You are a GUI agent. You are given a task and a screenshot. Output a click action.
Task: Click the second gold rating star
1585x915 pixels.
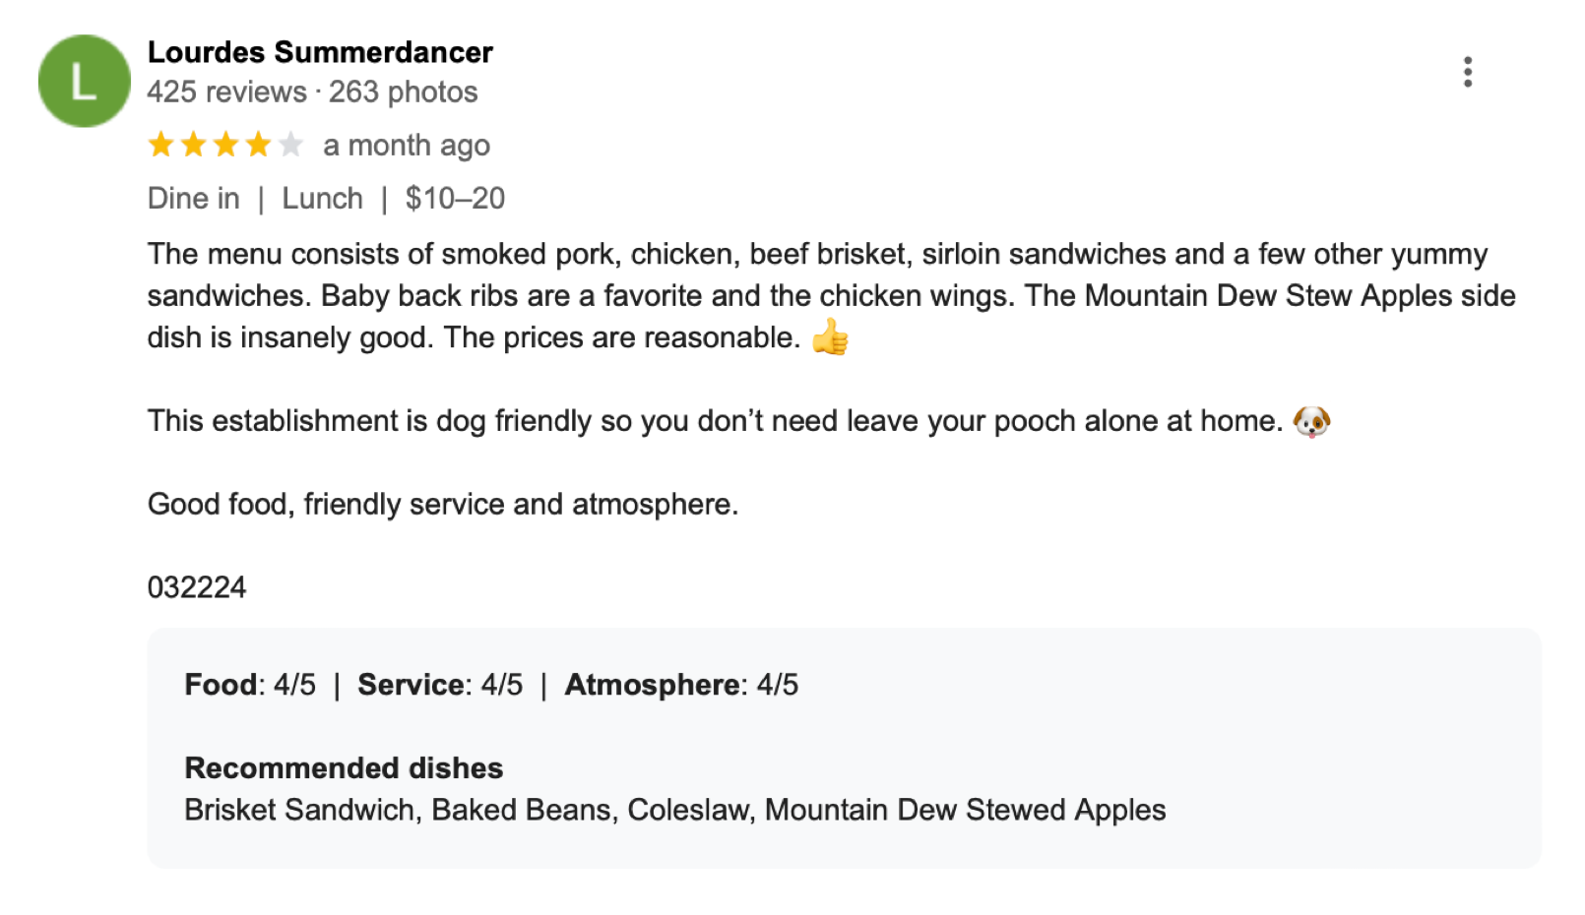tap(193, 146)
